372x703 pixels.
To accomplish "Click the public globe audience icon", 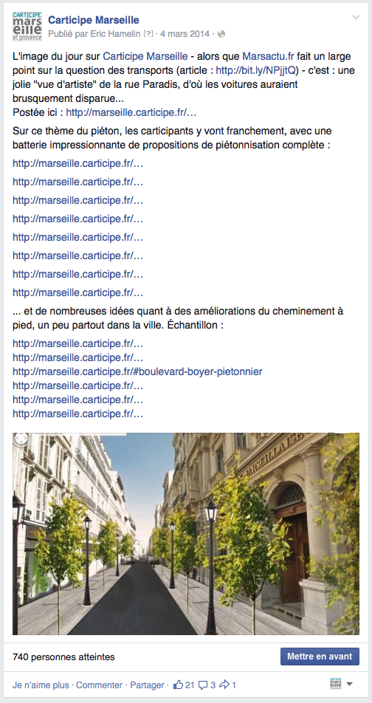I will coord(221,34).
